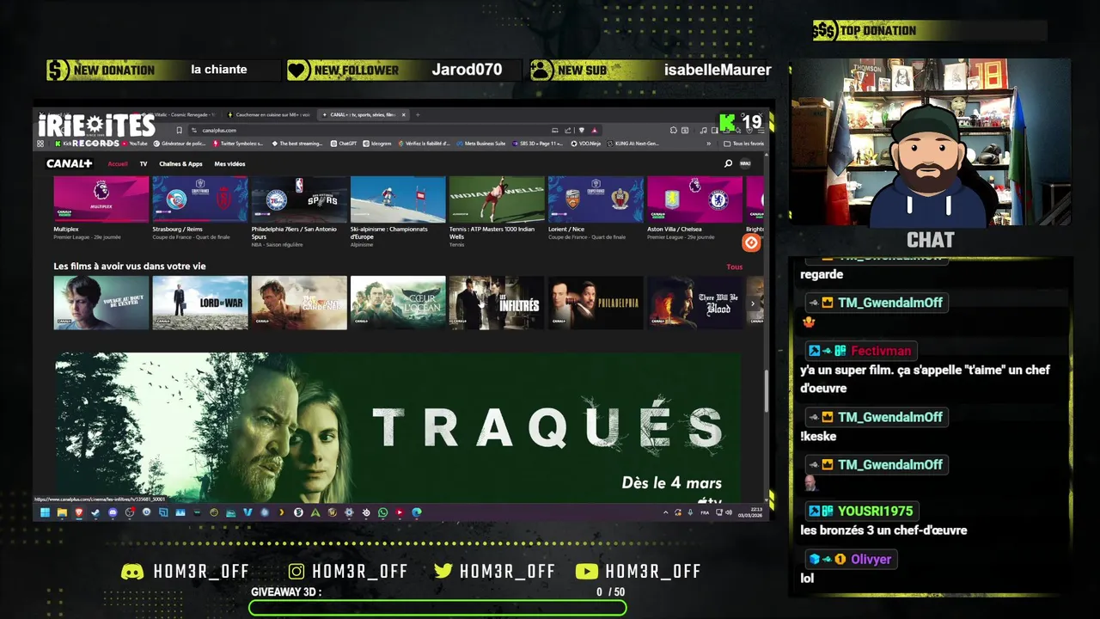Open Discord from the taskbar
The image size is (1100, 619).
click(113, 512)
